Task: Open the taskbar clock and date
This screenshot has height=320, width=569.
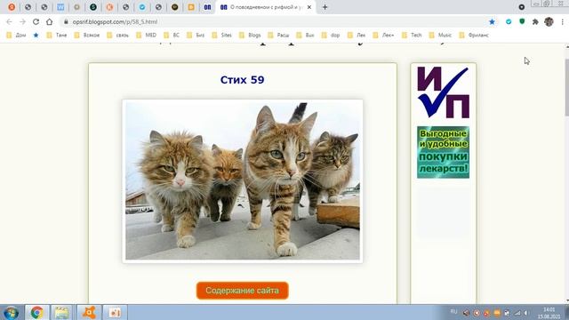Action: (549, 313)
